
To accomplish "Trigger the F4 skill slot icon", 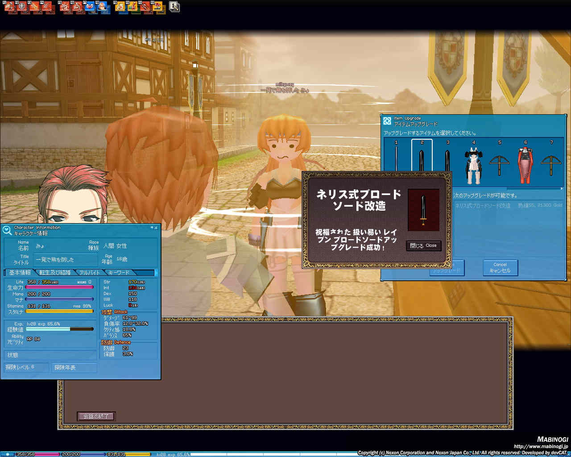I will pos(47,7).
